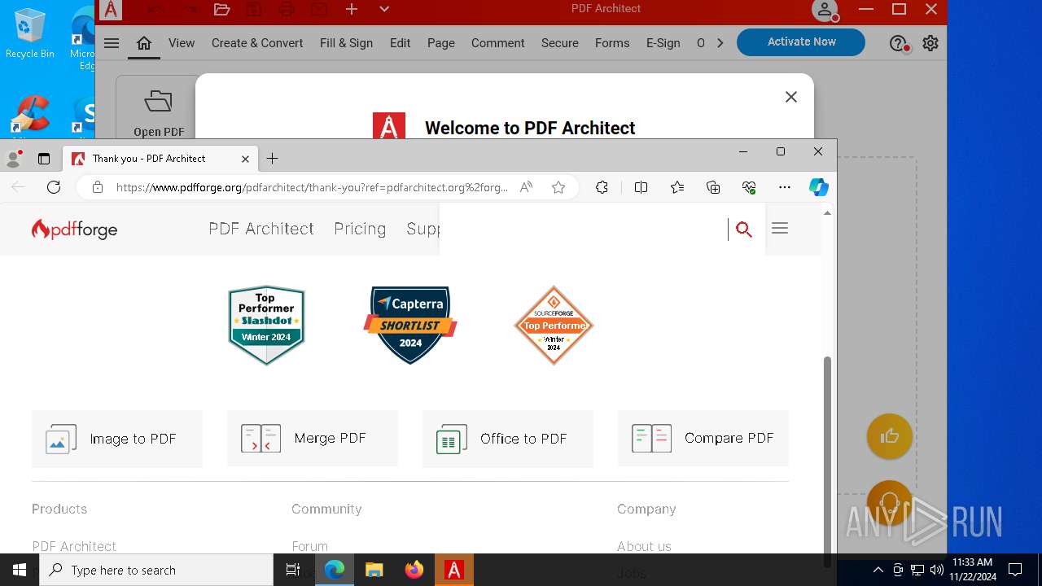Viewport: 1042px width, 586px height.
Task: Open the Page tab
Action: [x=441, y=43]
